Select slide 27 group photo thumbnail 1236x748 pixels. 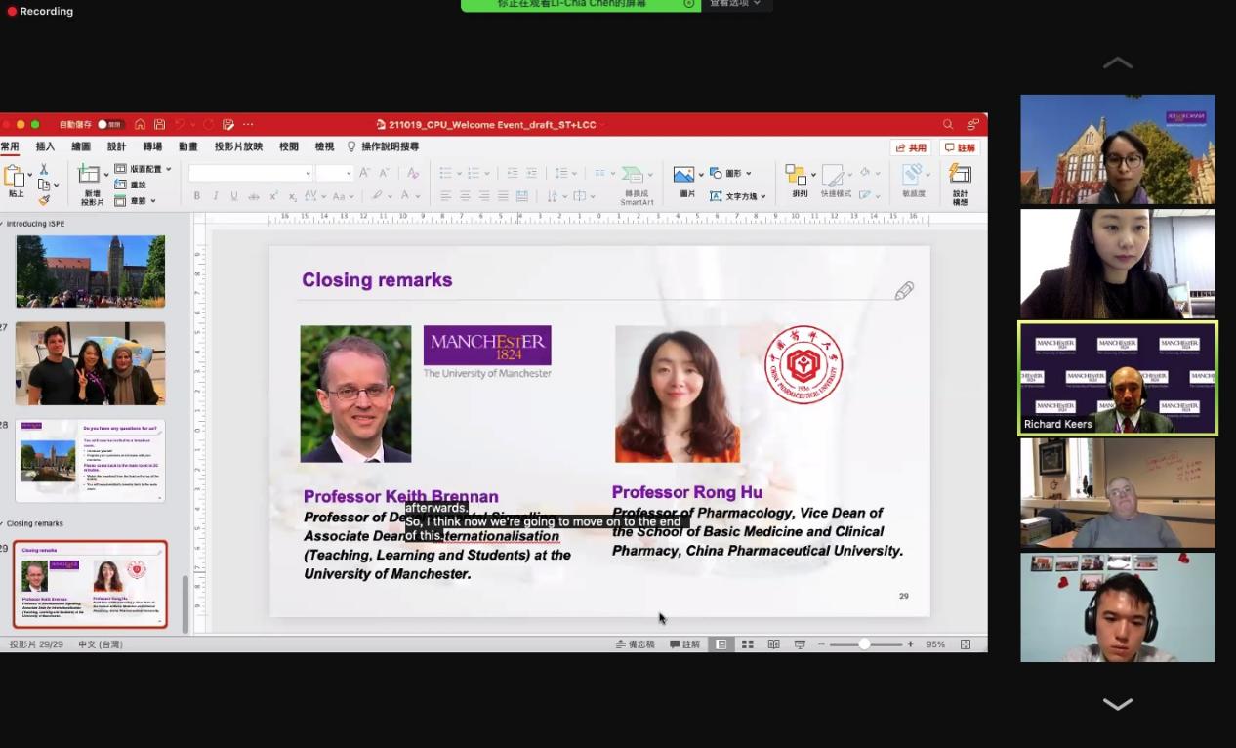90,363
